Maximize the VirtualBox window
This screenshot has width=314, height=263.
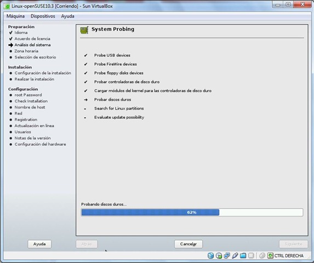288,4
